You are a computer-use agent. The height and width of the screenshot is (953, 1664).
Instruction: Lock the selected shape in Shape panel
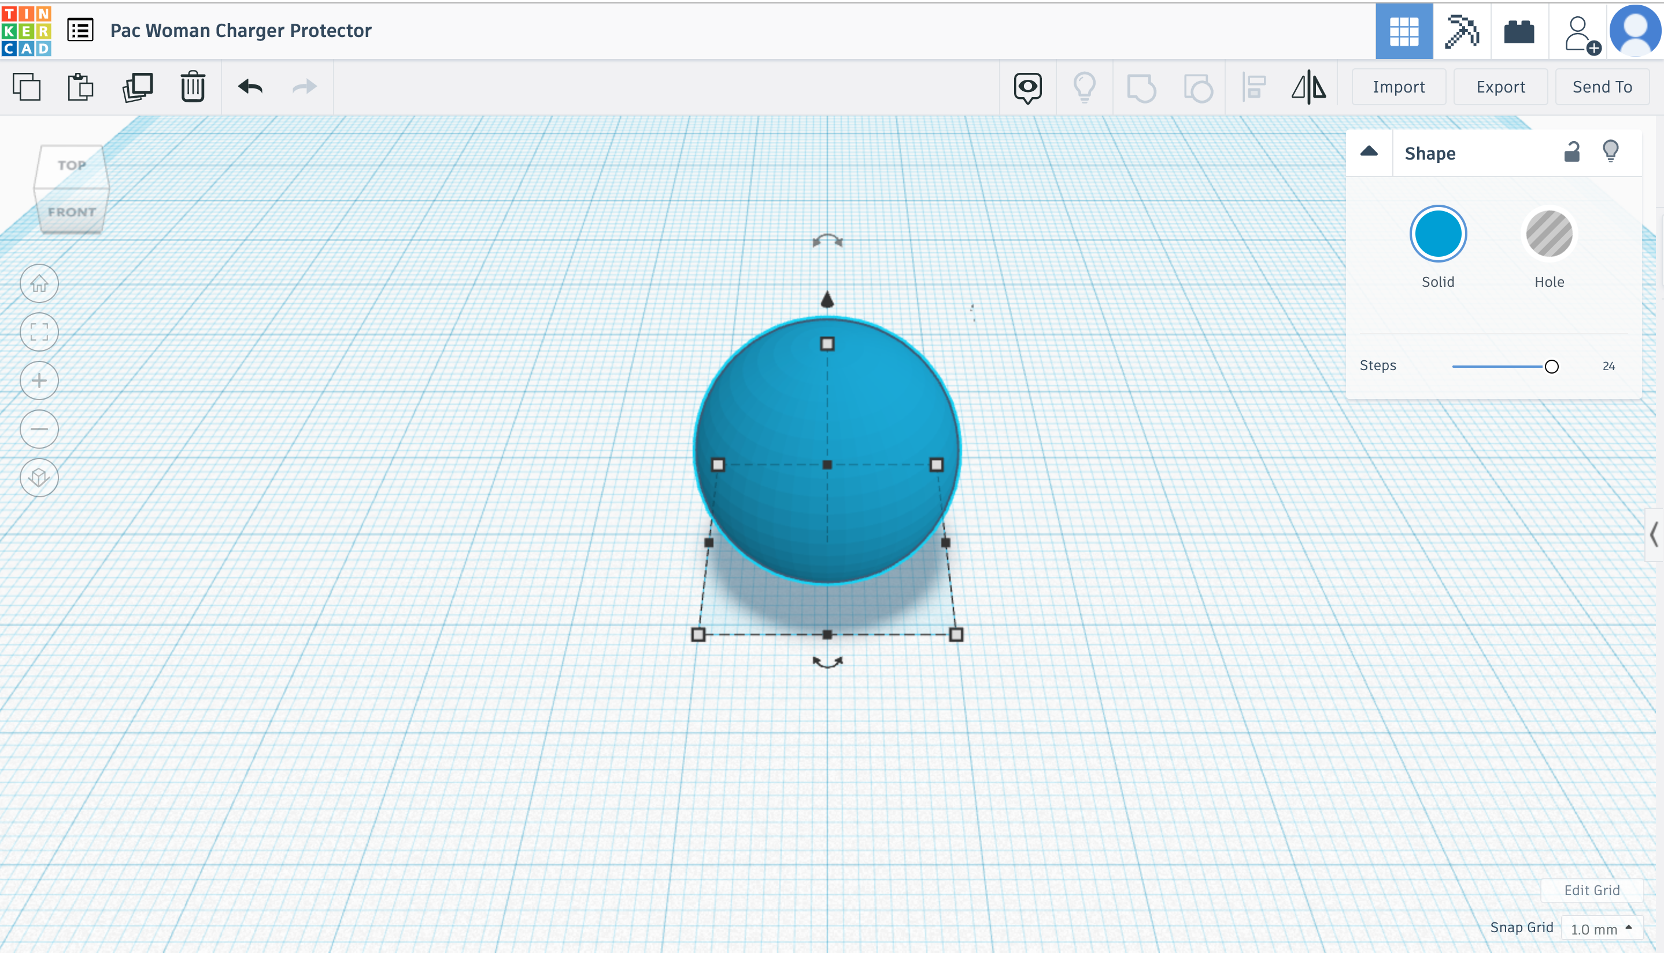[x=1571, y=151]
